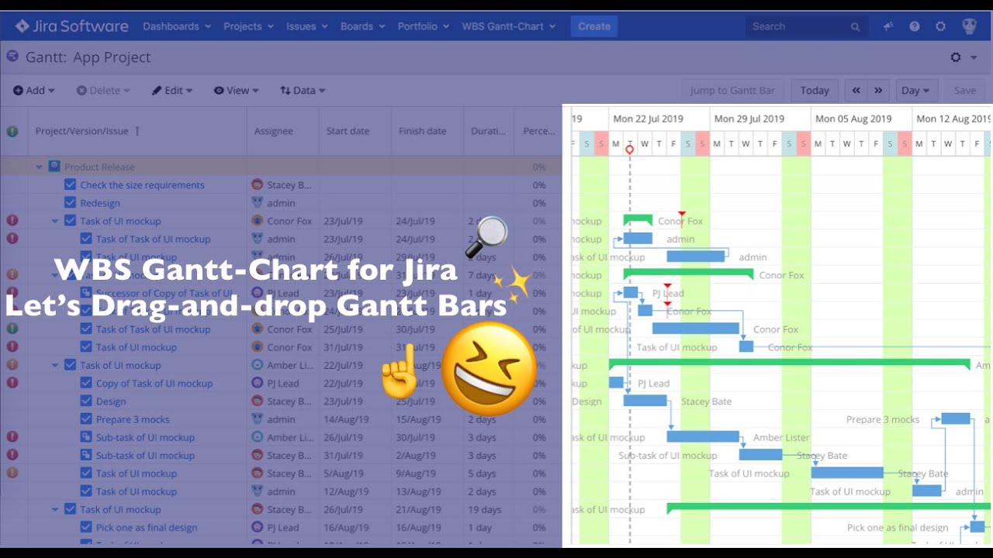Image resolution: width=993 pixels, height=558 pixels.
Task: Click task icon of Pick one as final design
Action: tap(86, 527)
